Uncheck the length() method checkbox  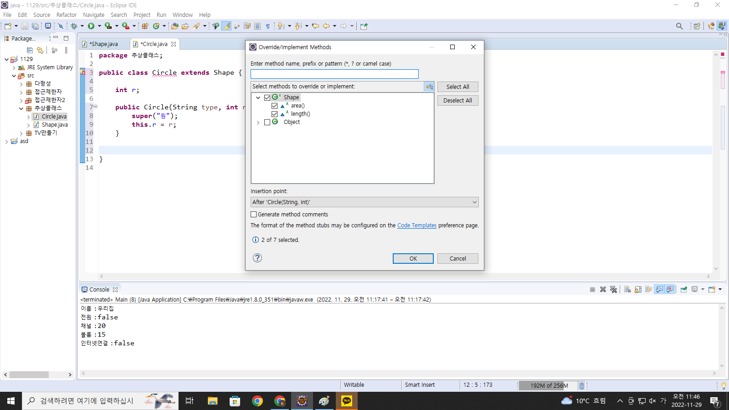[x=275, y=114]
